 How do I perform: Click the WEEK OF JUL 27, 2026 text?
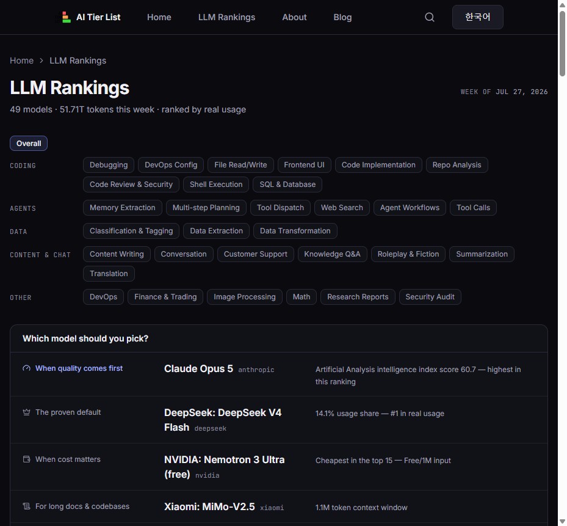pos(504,92)
